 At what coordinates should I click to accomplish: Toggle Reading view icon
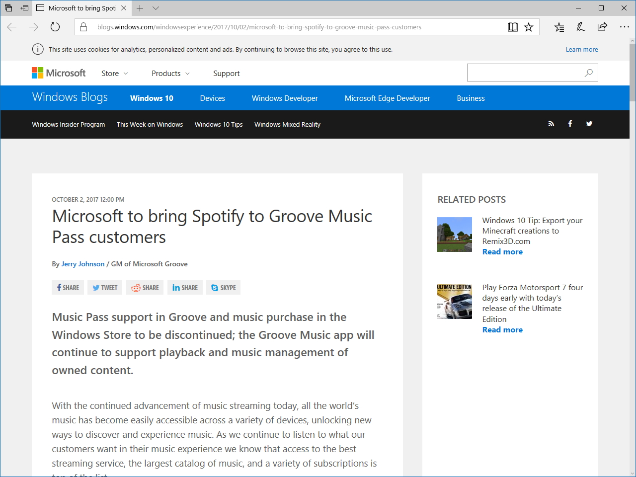click(x=513, y=27)
